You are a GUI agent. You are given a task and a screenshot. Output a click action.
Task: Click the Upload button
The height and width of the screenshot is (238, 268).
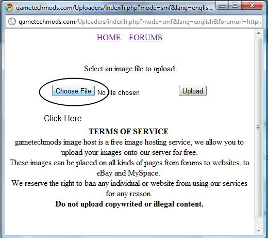[x=193, y=91]
